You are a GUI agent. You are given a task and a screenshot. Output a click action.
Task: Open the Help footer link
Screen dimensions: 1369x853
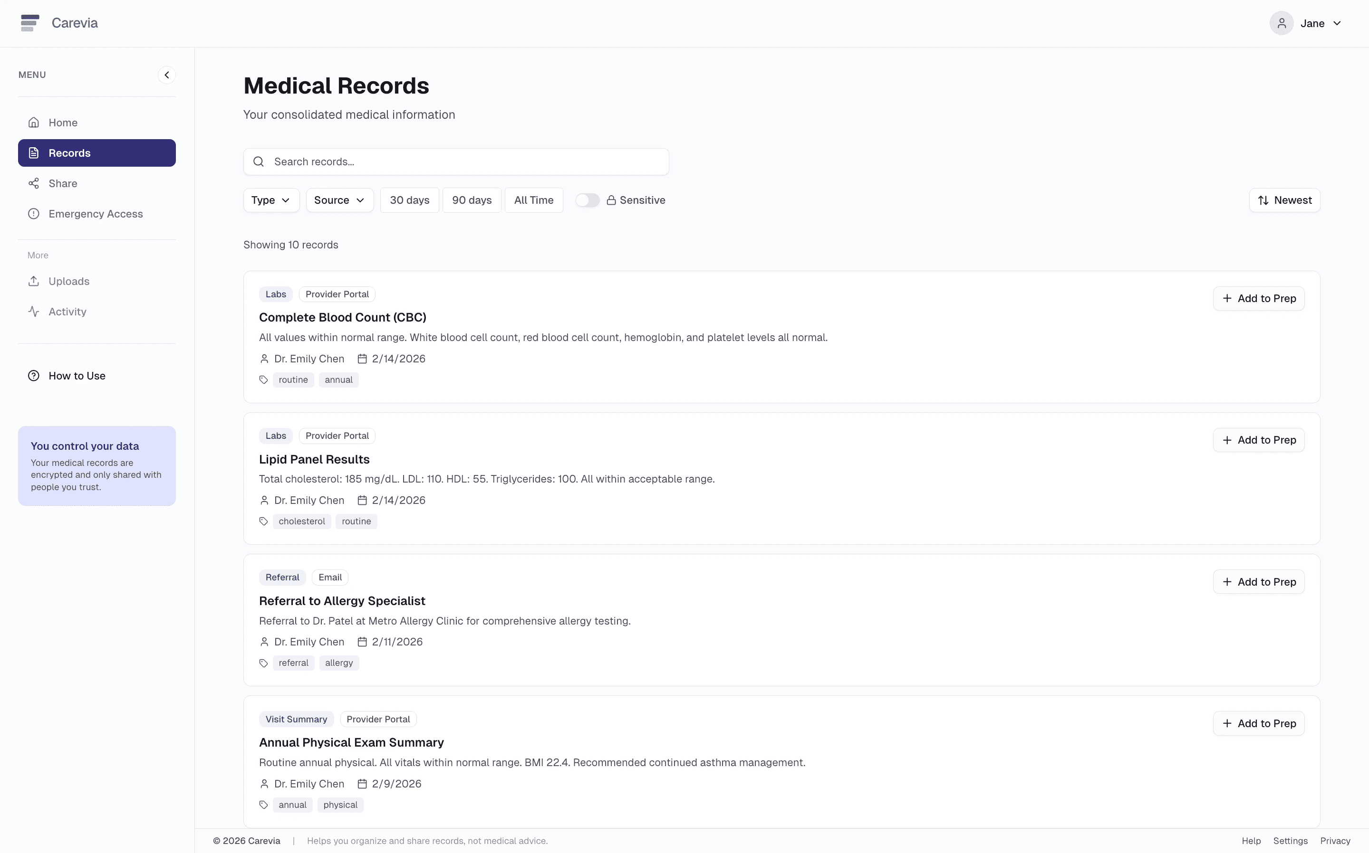1251,841
